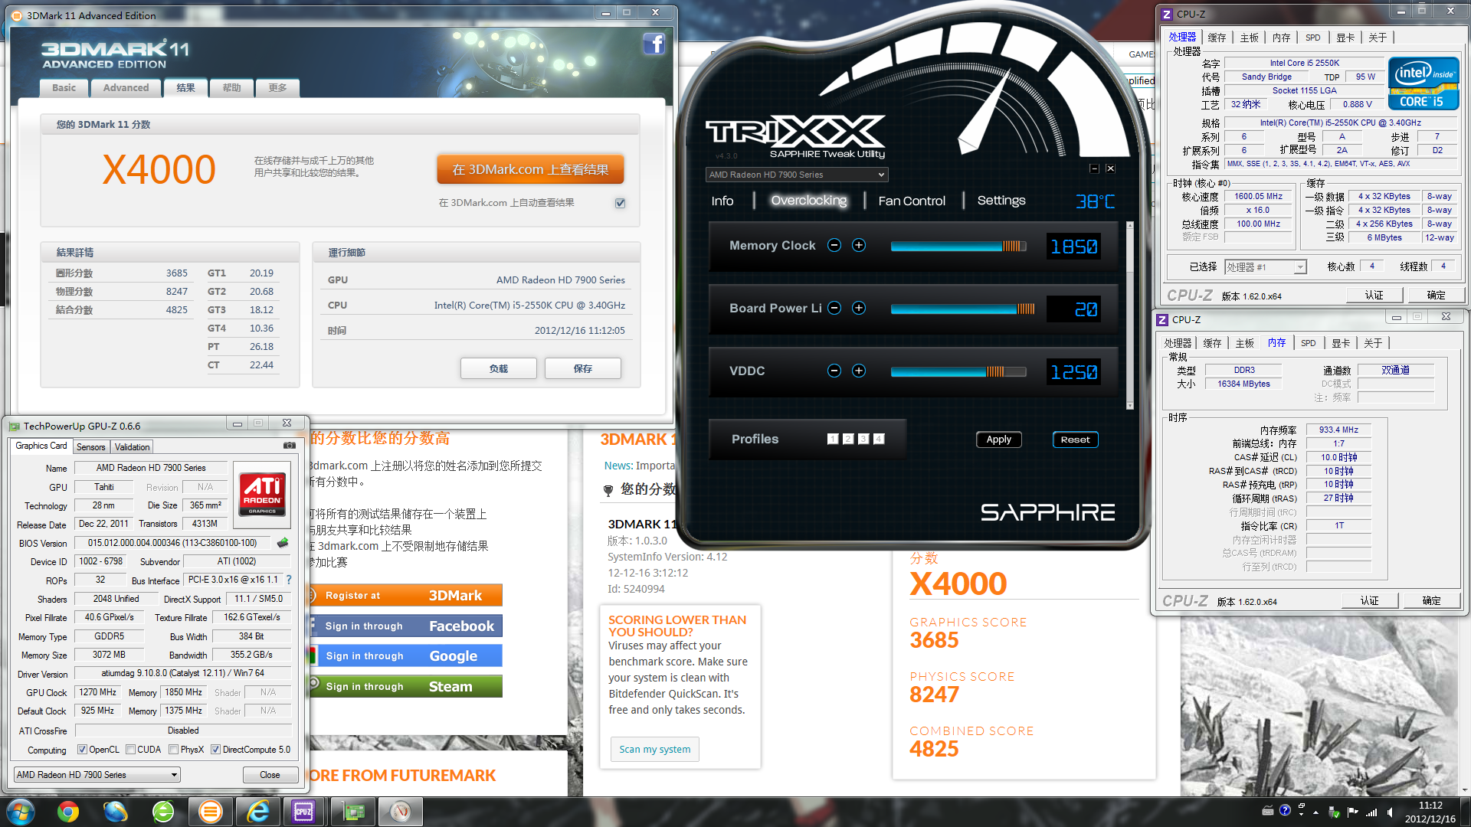Click Close button in GPU-Z
Screen dimensions: 1471x827
point(270,775)
